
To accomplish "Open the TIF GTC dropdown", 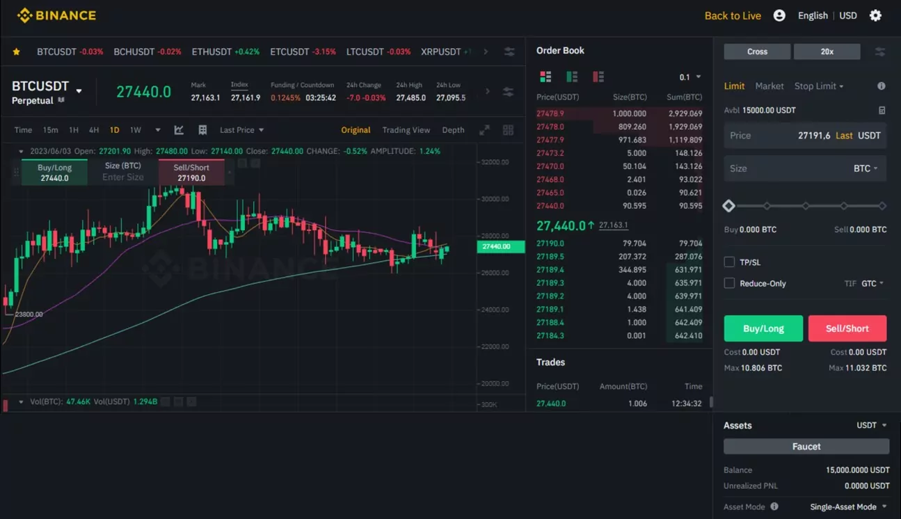I will point(872,283).
